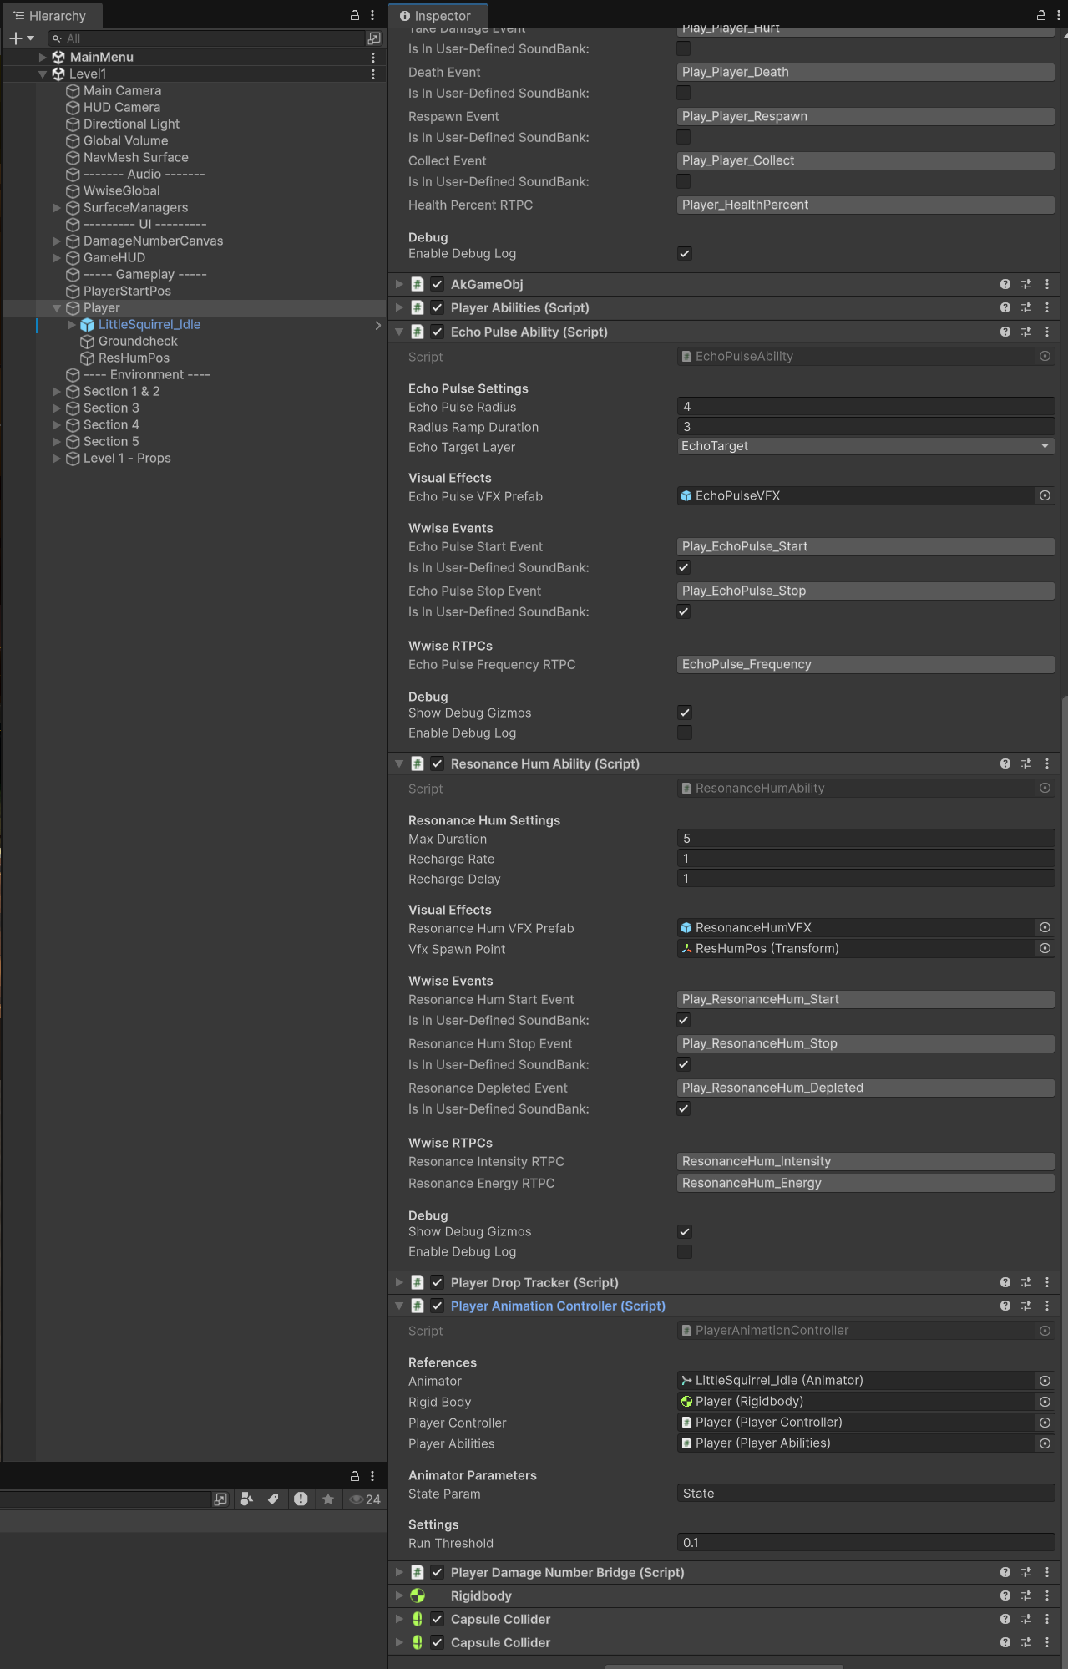Open the LittleSquirrel_Idle prefab arrow
1068x1669 pixels.
(x=377, y=325)
